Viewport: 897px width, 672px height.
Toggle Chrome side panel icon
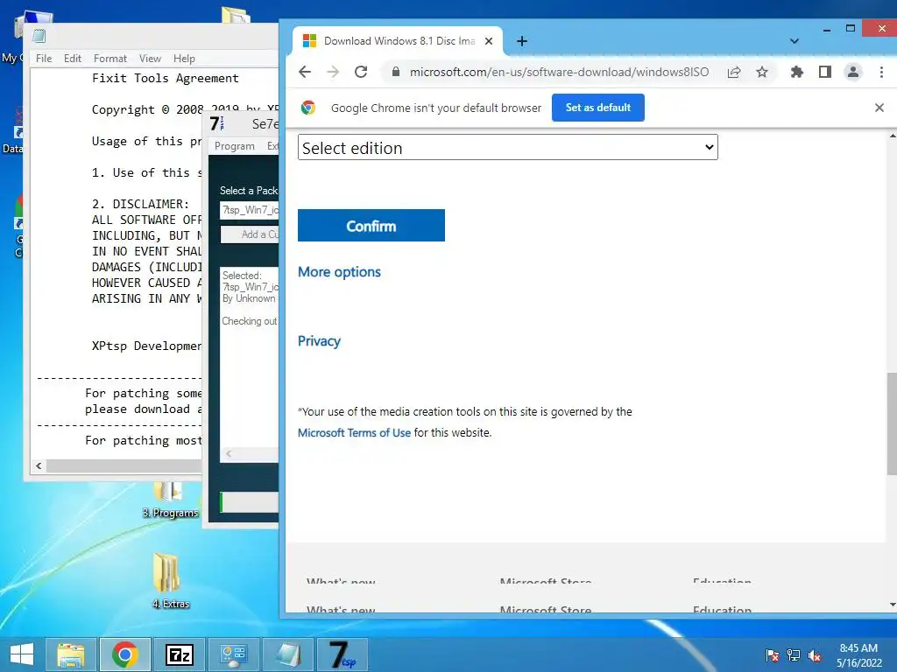825,72
